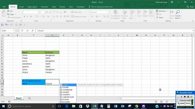
Task: Click the Stop button in Recorder Panel
Action: tap(185, 97)
